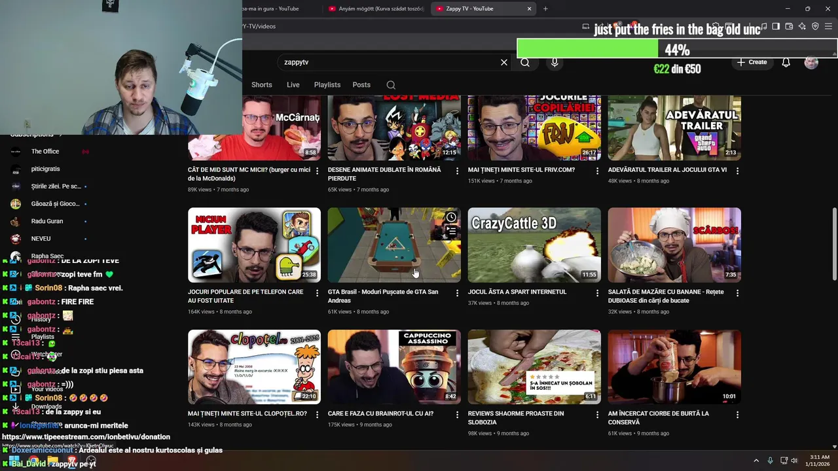Screen dimensions: 838x471
Task: Switch to the Posts channel tab
Action: [x=361, y=85]
